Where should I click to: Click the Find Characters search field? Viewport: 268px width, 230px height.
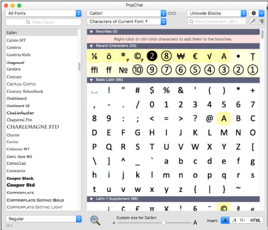tap(217, 21)
